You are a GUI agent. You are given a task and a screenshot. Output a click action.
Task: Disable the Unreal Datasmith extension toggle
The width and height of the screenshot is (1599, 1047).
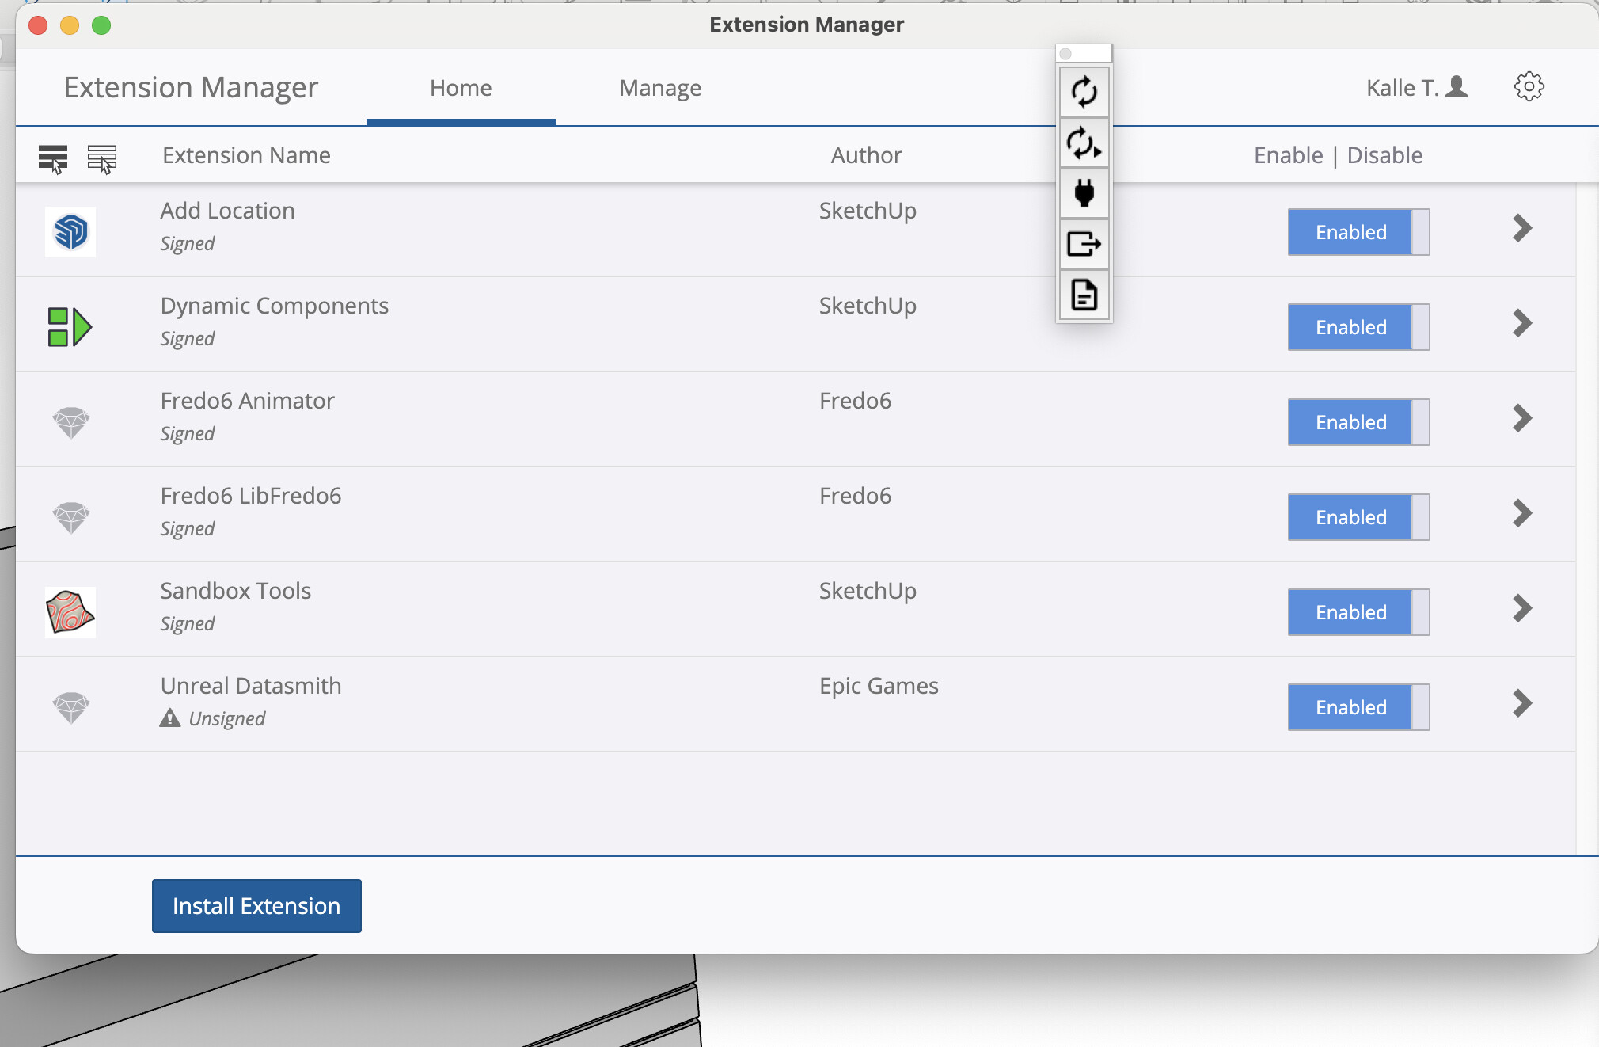[x=1358, y=707]
